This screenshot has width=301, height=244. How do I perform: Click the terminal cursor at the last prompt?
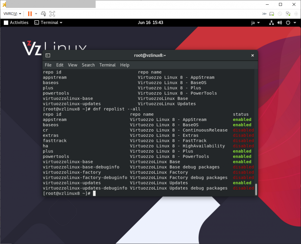(x=94, y=193)
